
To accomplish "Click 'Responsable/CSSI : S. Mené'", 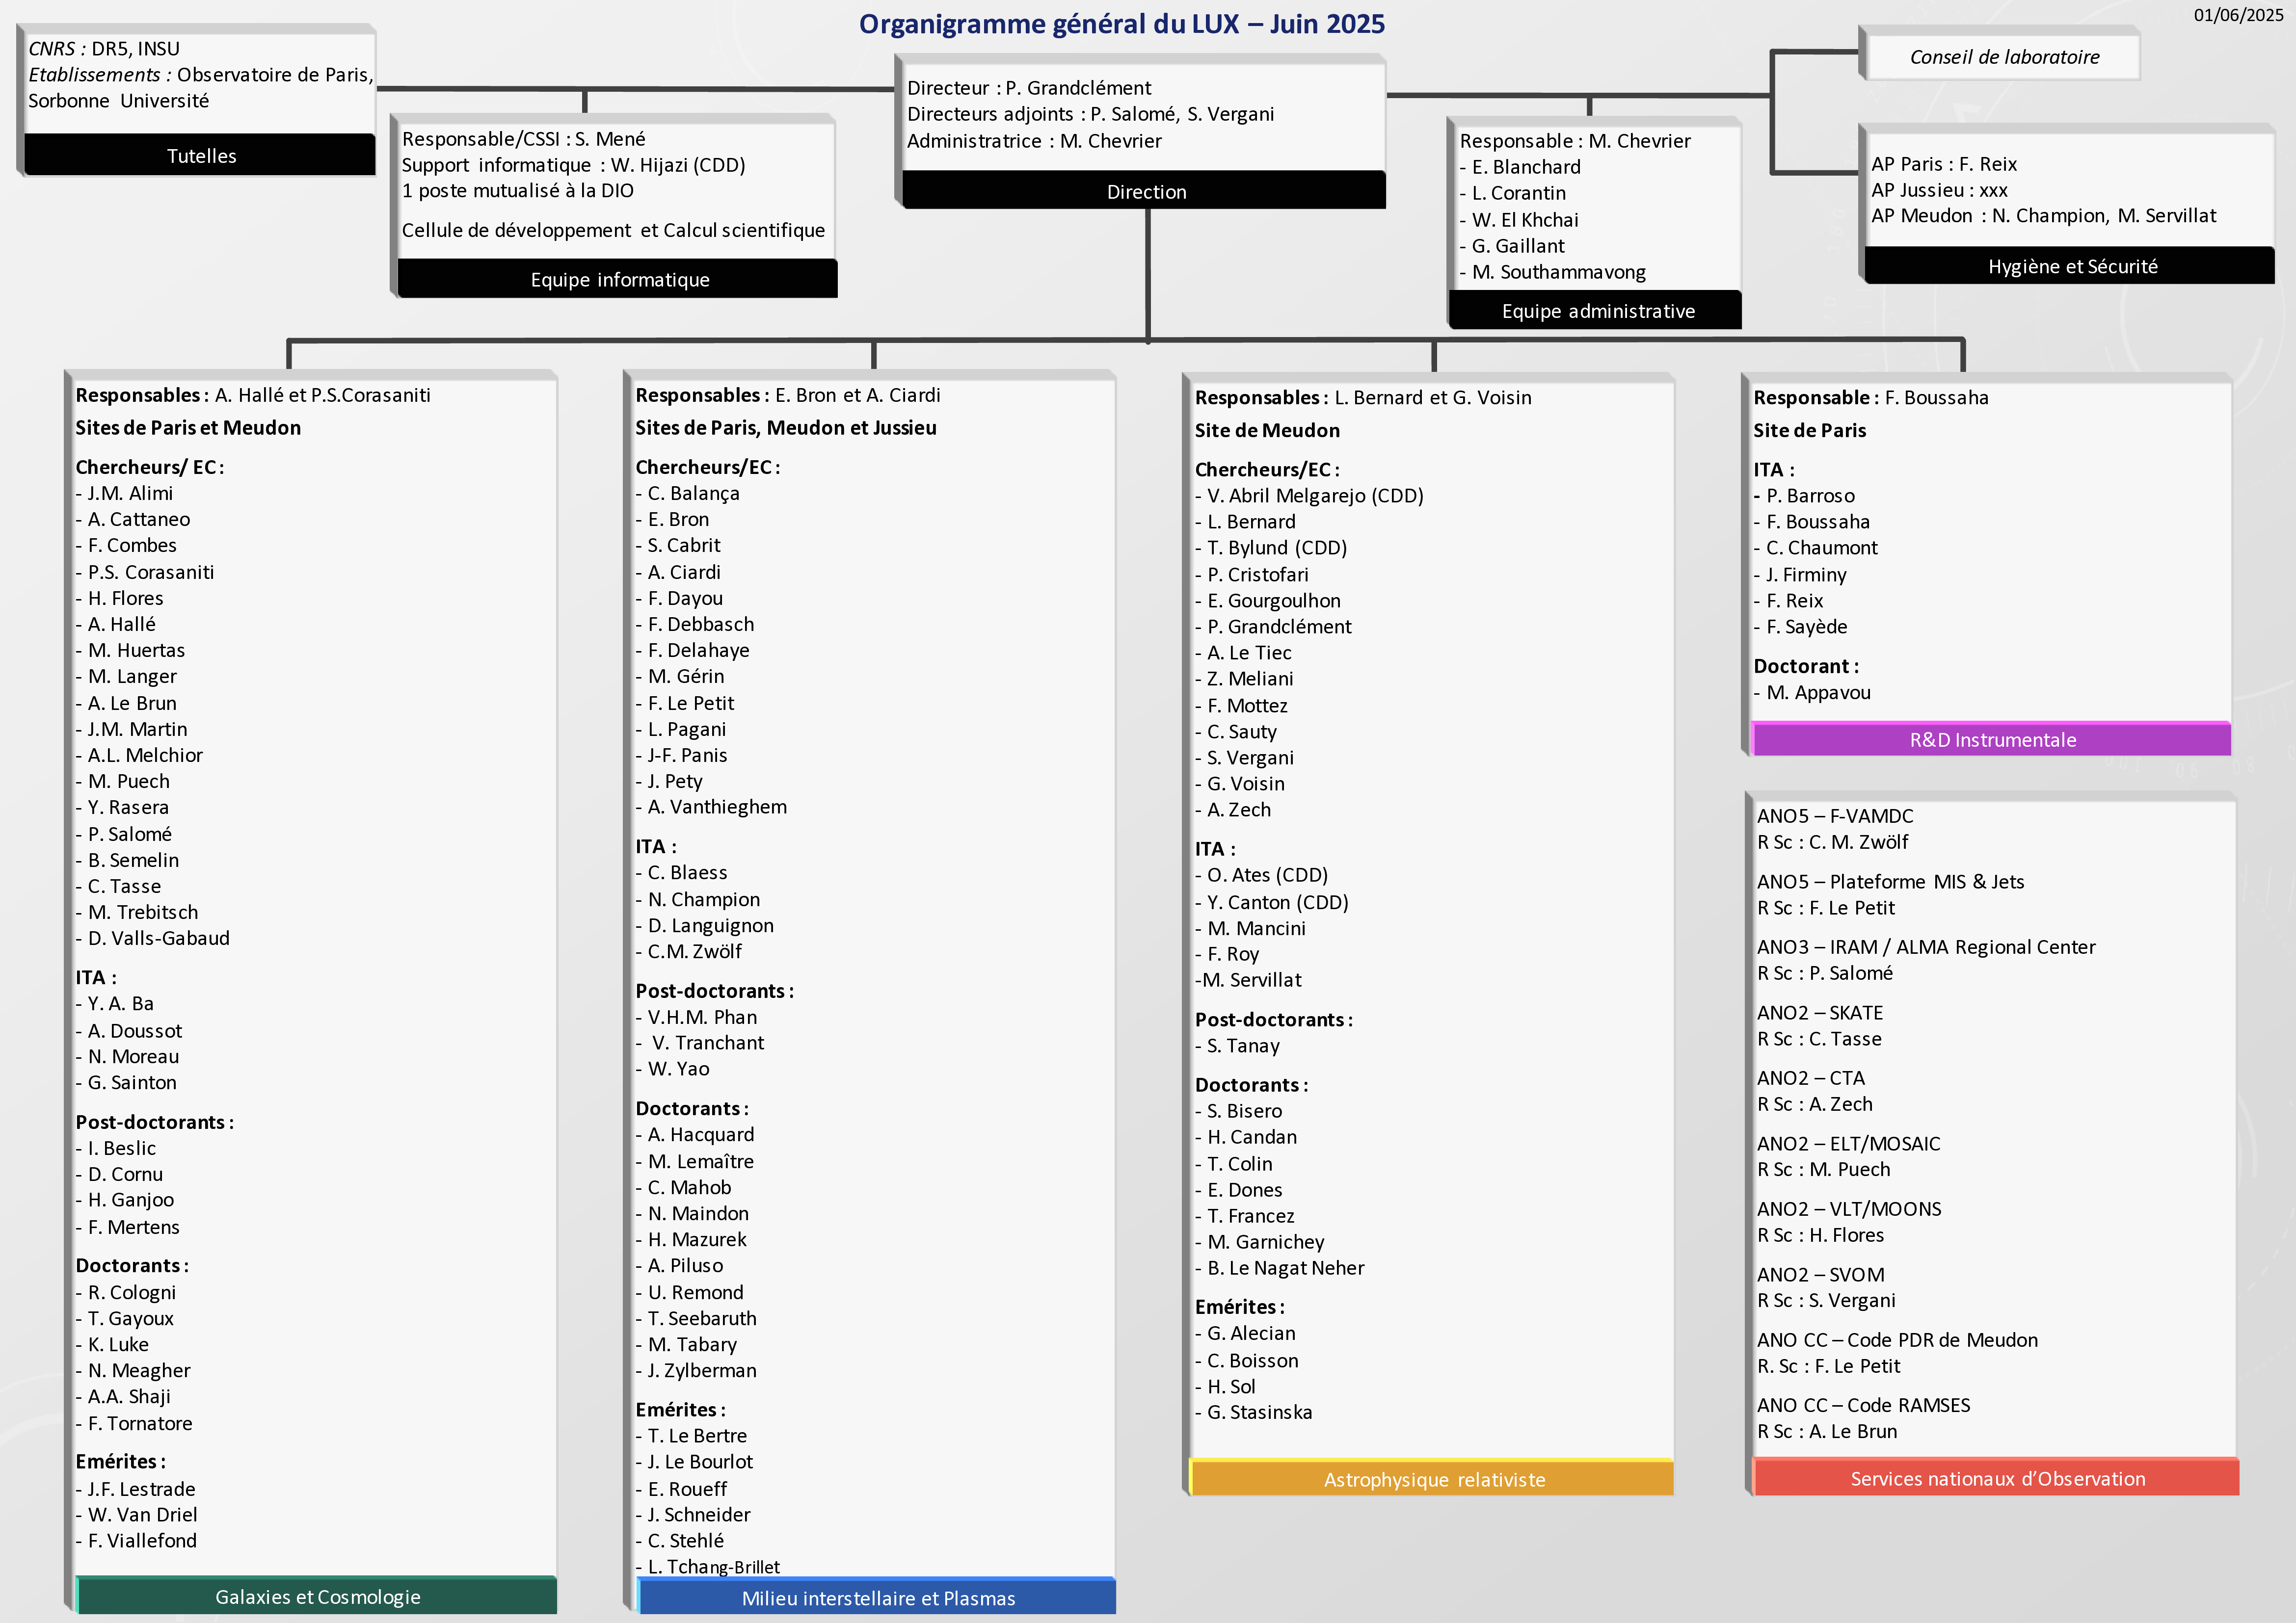I will point(523,139).
